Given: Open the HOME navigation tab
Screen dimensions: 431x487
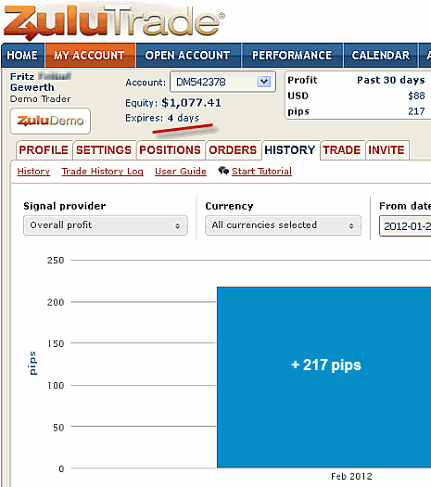Looking at the screenshot, I should 22,56.
